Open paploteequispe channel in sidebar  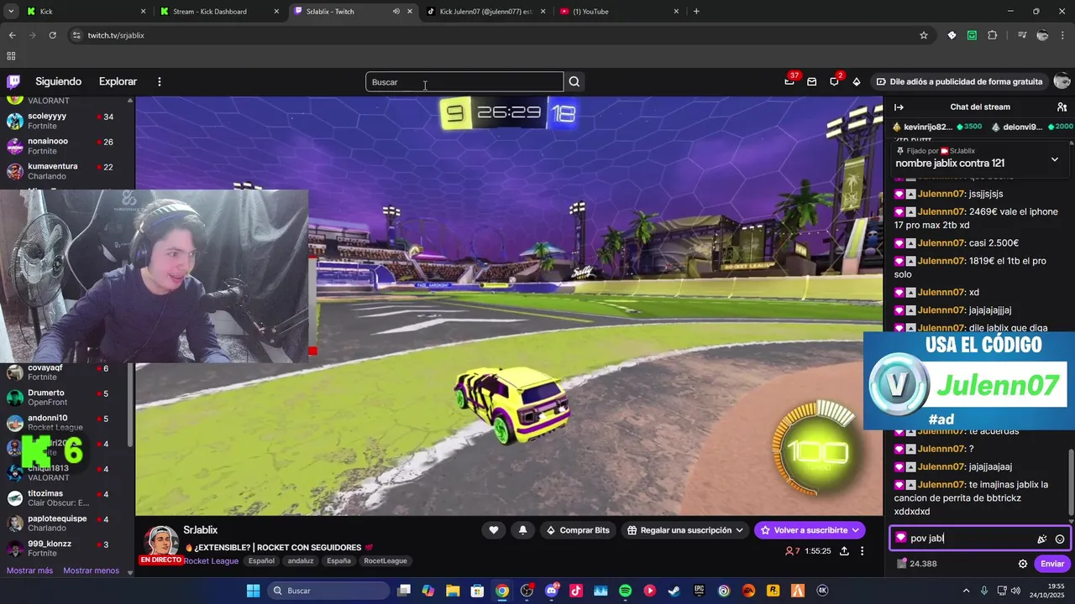click(67, 523)
